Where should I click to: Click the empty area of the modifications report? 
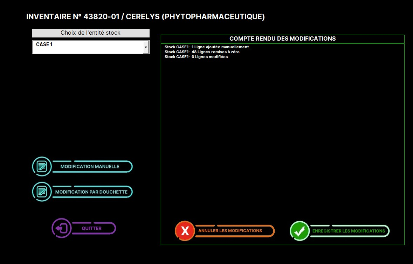[x=282, y=140]
